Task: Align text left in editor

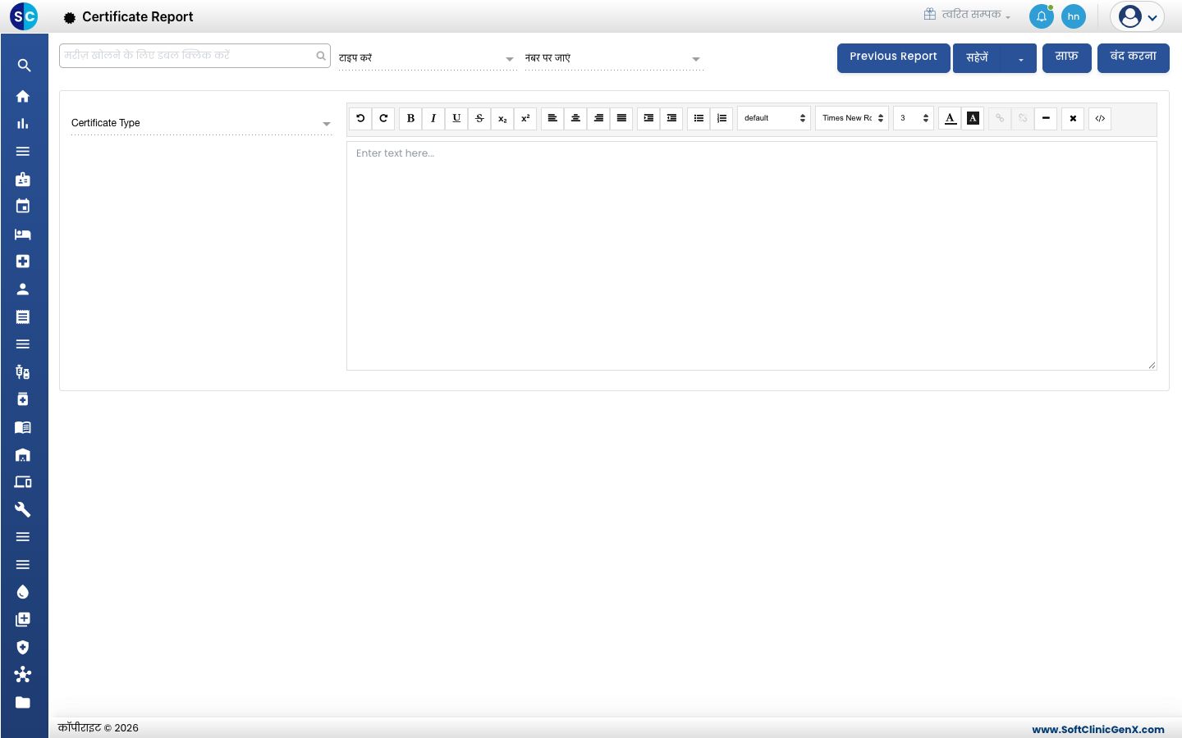Action: coord(552,118)
